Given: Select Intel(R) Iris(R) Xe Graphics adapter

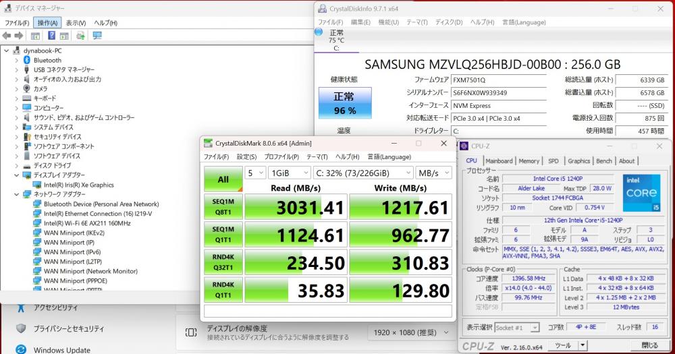Looking at the screenshot, I should pyautogui.click(x=79, y=185).
